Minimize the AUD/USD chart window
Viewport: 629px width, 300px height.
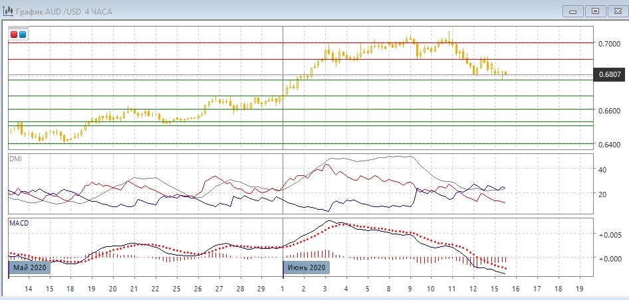[x=574, y=11]
